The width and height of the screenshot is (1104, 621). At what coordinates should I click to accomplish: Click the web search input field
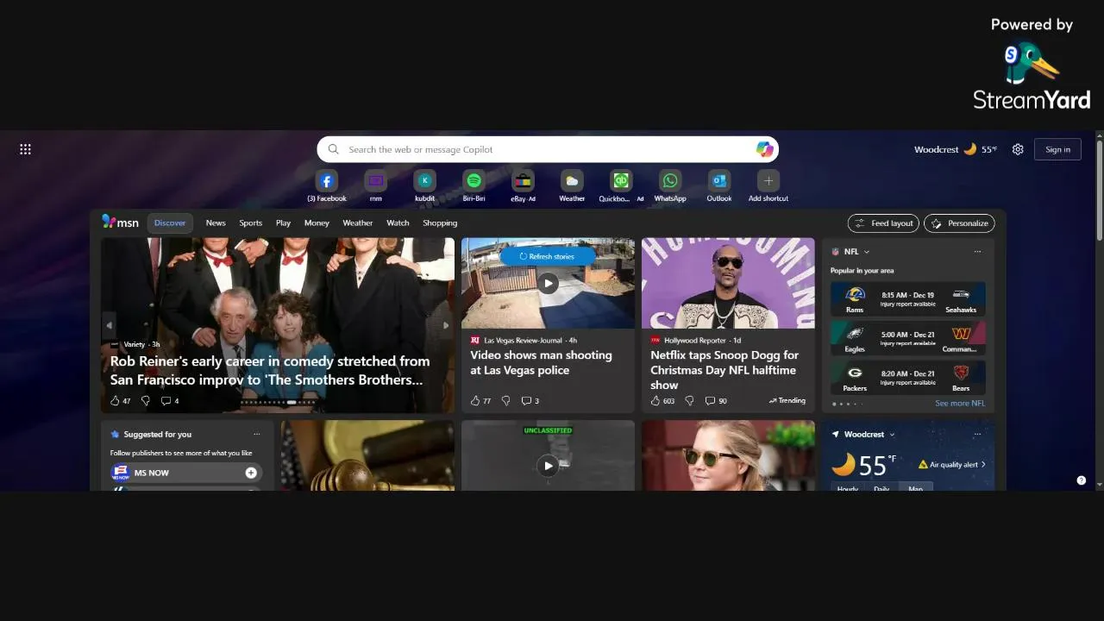(549, 149)
